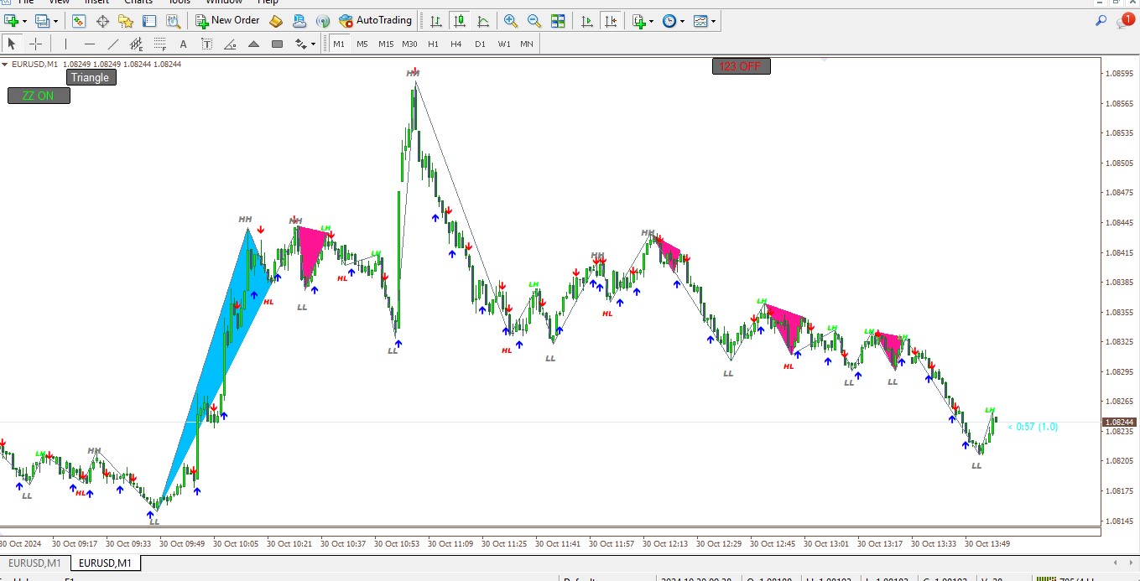This screenshot has width=1140, height=581.
Task: Switch timeframe to MN
Action: (527, 44)
